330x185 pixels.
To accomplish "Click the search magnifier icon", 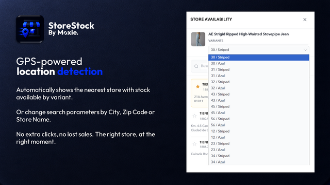I will click(x=196, y=66).
